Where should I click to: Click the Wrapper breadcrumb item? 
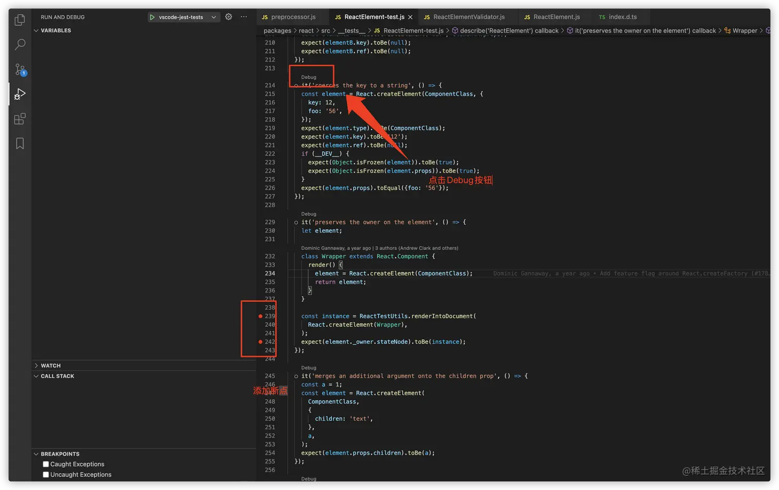(x=745, y=30)
